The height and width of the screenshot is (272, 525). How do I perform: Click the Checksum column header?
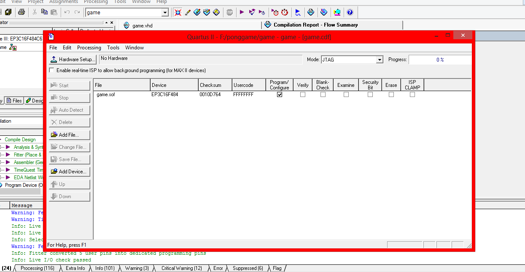215,85
